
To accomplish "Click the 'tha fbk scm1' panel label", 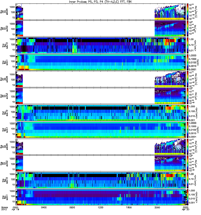I will 5,62.
